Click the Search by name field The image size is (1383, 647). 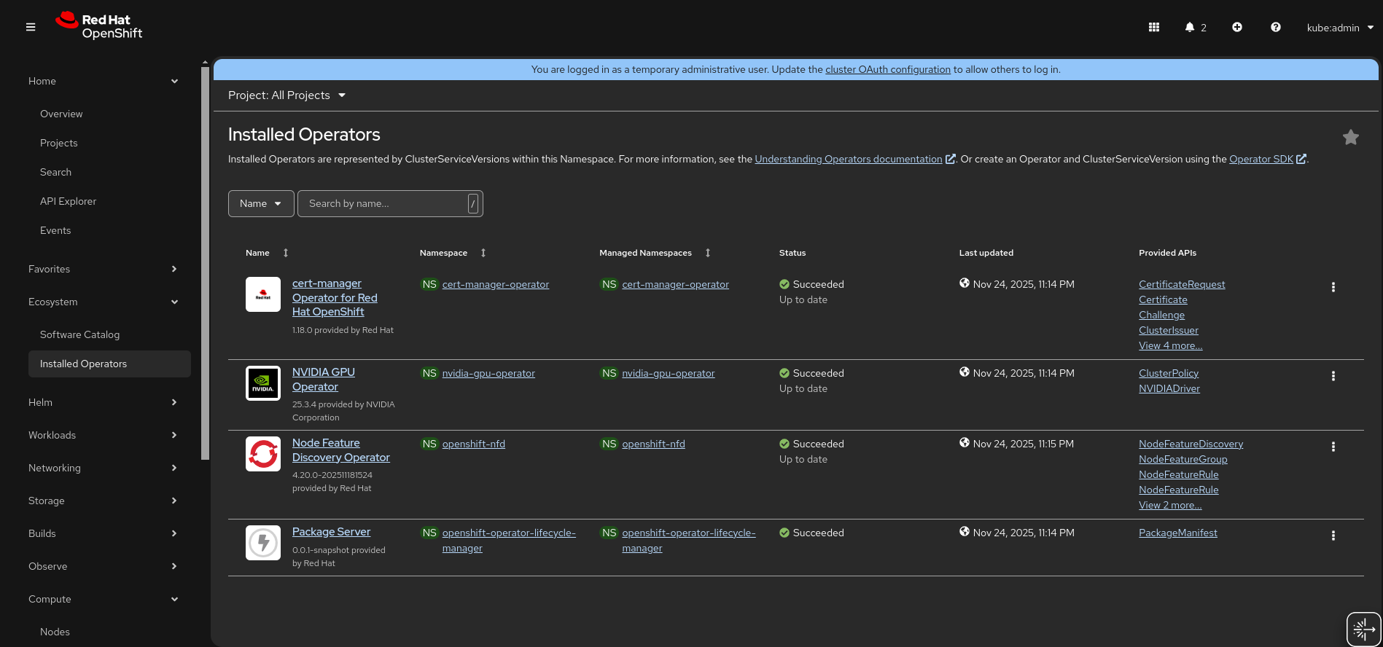390,203
